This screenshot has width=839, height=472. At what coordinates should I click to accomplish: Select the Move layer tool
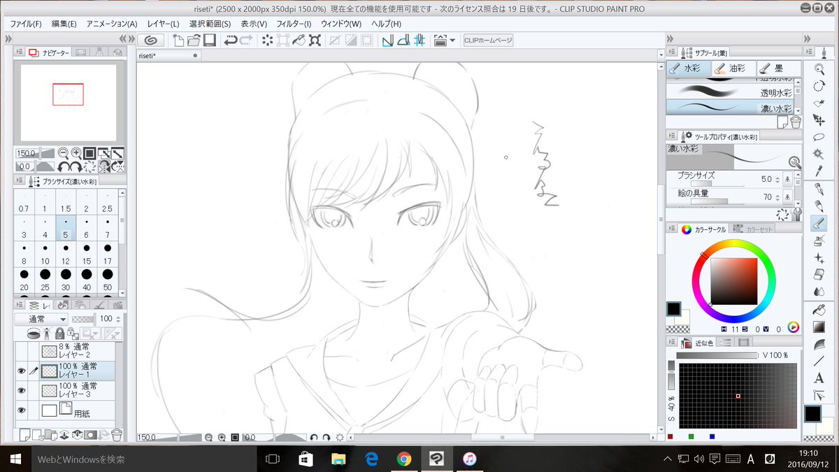pos(819,121)
